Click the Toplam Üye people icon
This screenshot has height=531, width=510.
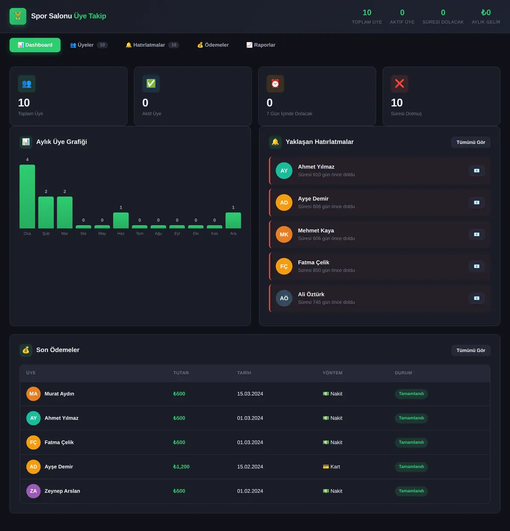click(x=27, y=84)
